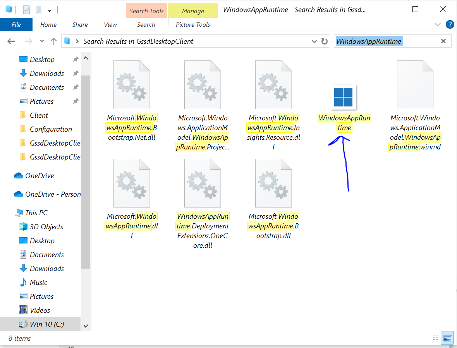
Task: Open the File Explorer system menu icon
Action: [9, 10]
